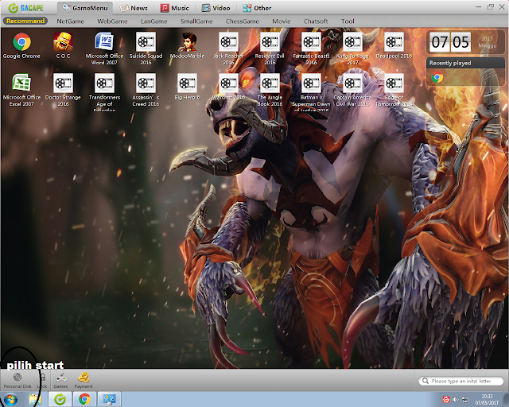The image size is (509, 407).
Task: Open Microsoft Office Excel 2007 icon
Action: click(x=21, y=83)
